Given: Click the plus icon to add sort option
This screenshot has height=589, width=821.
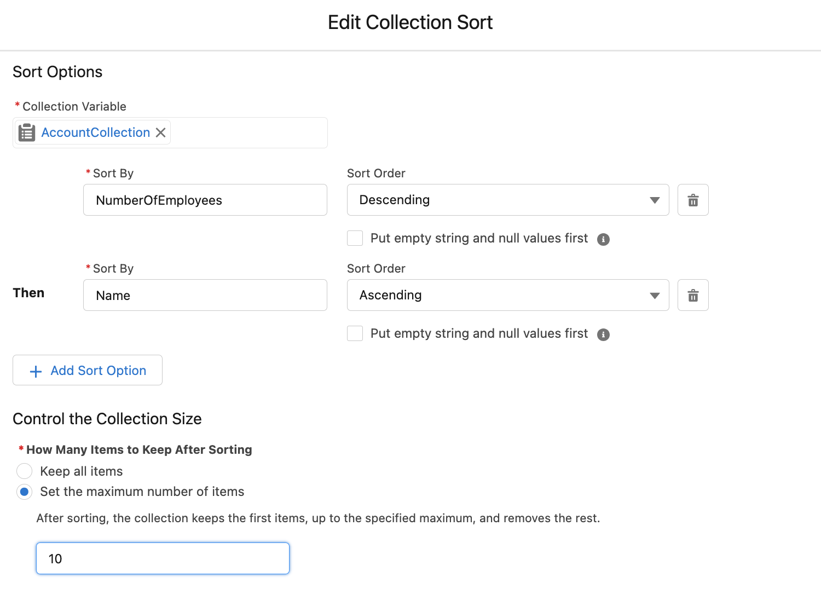Looking at the screenshot, I should tap(35, 371).
